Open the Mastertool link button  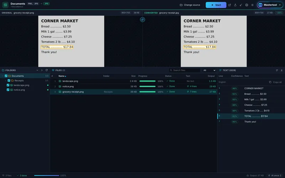(270, 5)
